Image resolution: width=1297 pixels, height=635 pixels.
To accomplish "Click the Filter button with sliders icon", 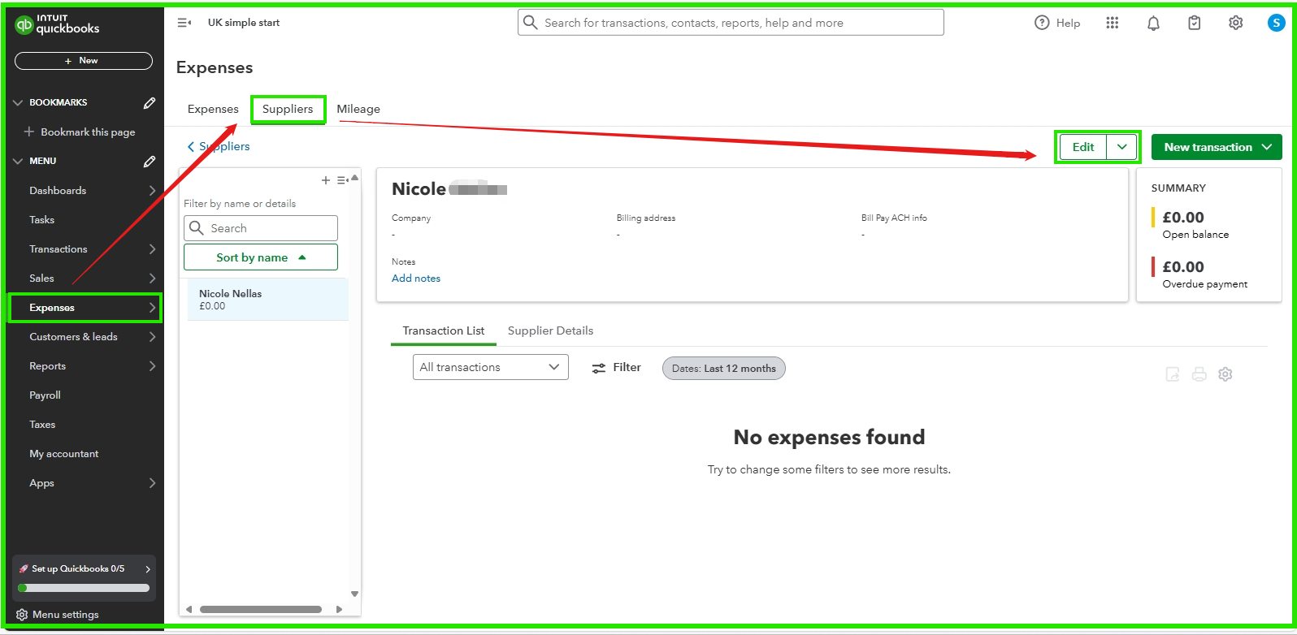I will [616, 368].
